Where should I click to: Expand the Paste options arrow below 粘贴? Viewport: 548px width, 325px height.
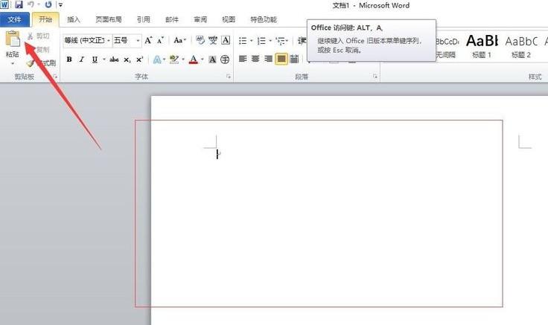tap(13, 63)
